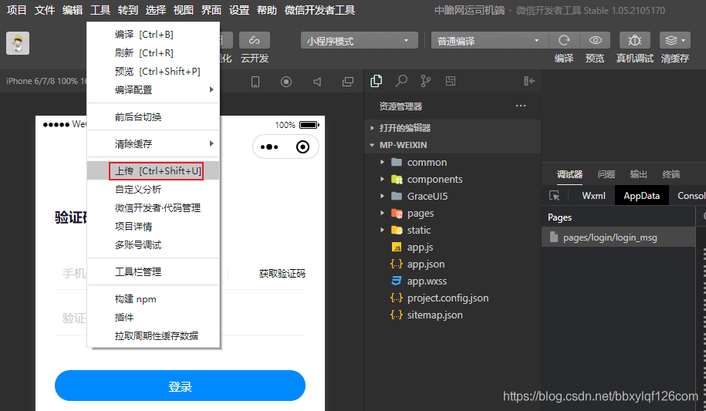The width and height of the screenshot is (706, 411).
Task: Choose 多账号调试 menu item
Action: pos(153,244)
